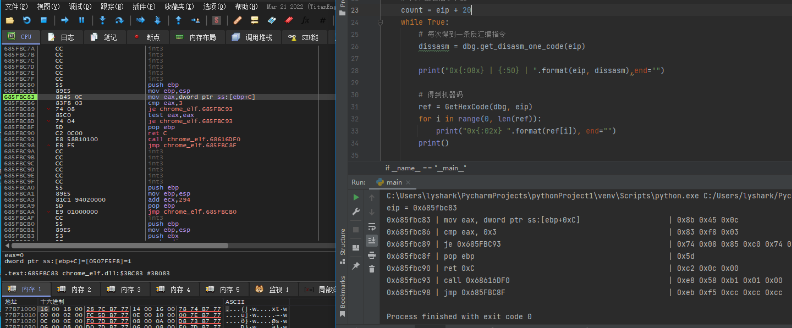
Task: Click the Step Over icon
Action: 119,20
